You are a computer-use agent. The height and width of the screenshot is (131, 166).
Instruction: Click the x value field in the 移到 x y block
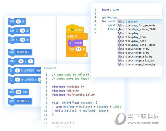coord(21,61)
